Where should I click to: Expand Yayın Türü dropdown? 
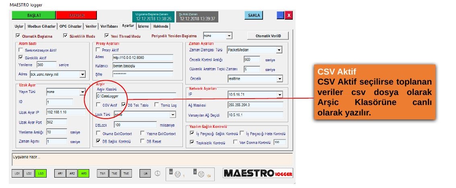(x=82, y=92)
